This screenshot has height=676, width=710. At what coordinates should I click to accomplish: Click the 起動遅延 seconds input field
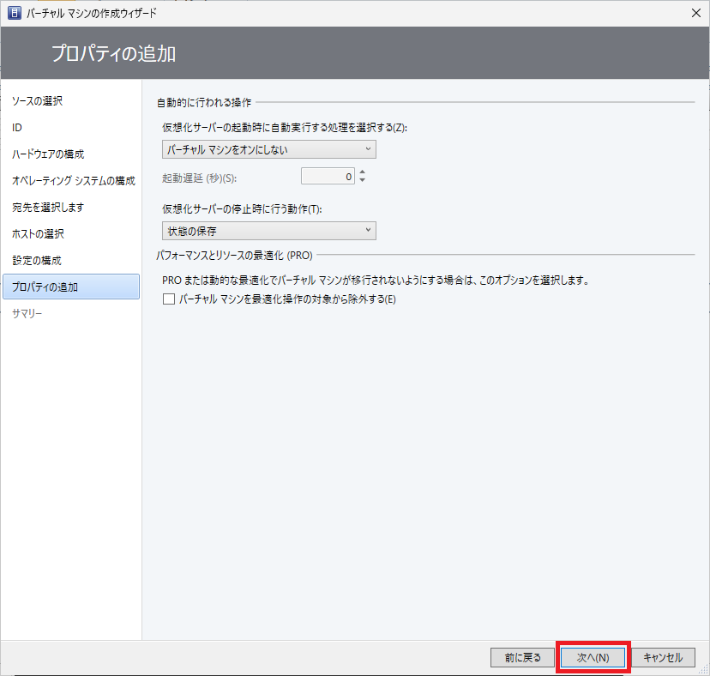[x=328, y=176]
